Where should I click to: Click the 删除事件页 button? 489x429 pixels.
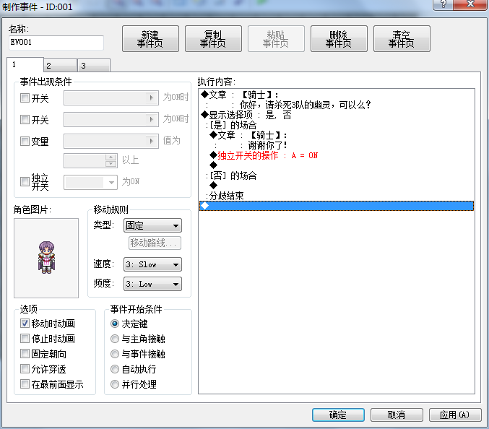(x=339, y=39)
